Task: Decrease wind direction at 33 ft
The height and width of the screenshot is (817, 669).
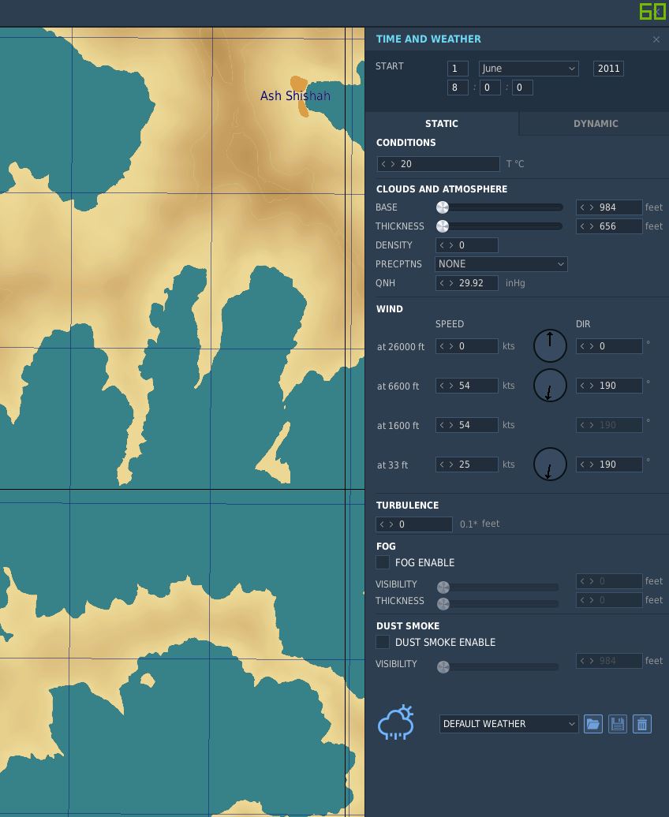Action: click(x=582, y=464)
